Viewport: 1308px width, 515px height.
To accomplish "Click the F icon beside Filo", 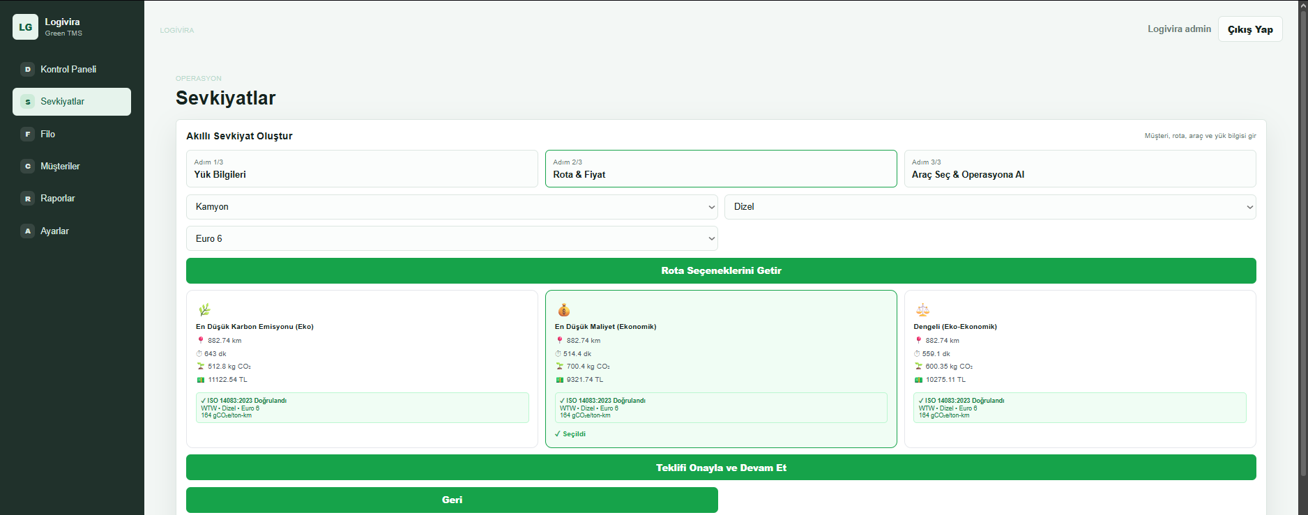I will coord(28,134).
